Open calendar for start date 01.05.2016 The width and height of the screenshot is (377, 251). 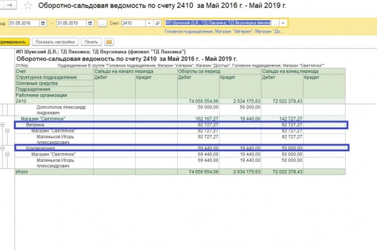(43, 23)
